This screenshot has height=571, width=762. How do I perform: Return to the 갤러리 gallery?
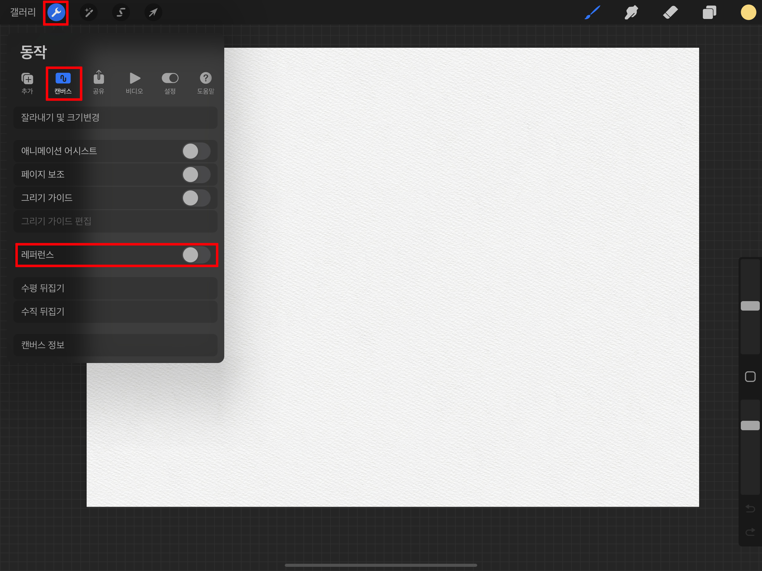pyautogui.click(x=23, y=12)
